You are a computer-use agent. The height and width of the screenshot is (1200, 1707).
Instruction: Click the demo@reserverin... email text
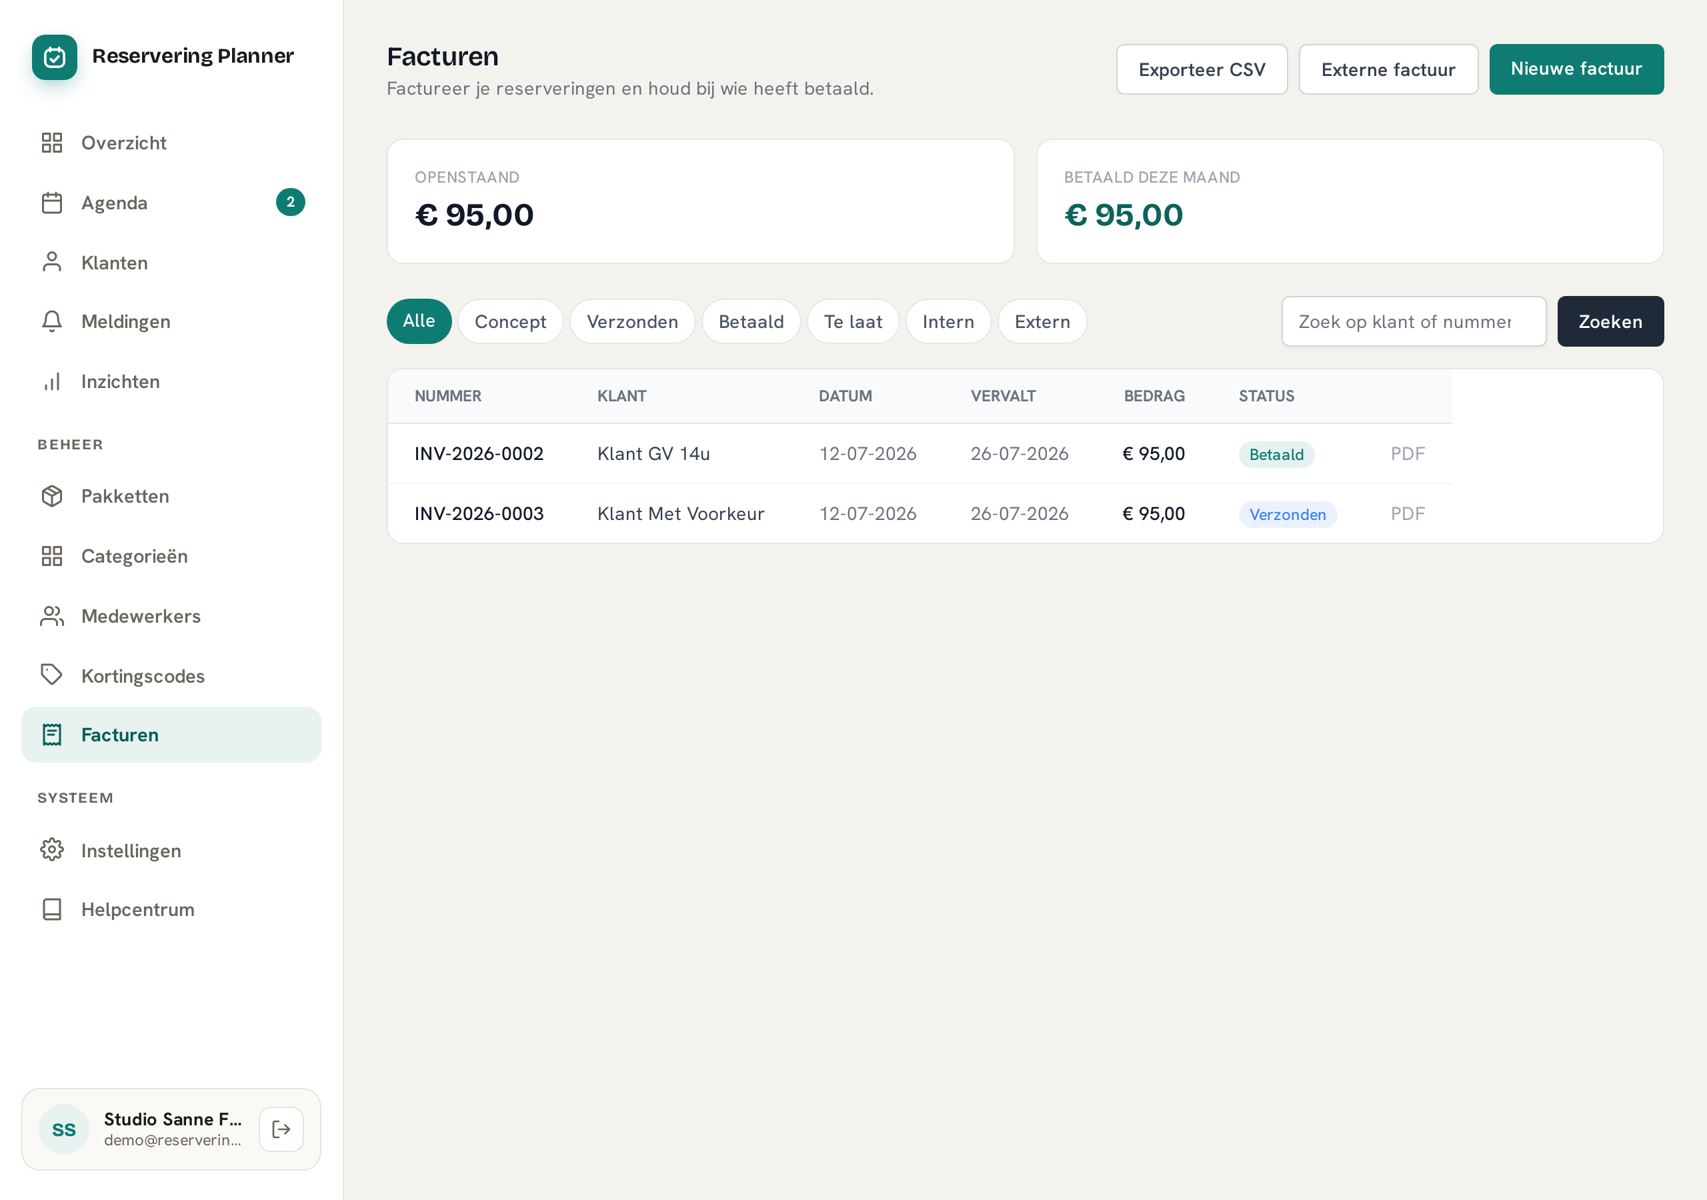[173, 1141]
